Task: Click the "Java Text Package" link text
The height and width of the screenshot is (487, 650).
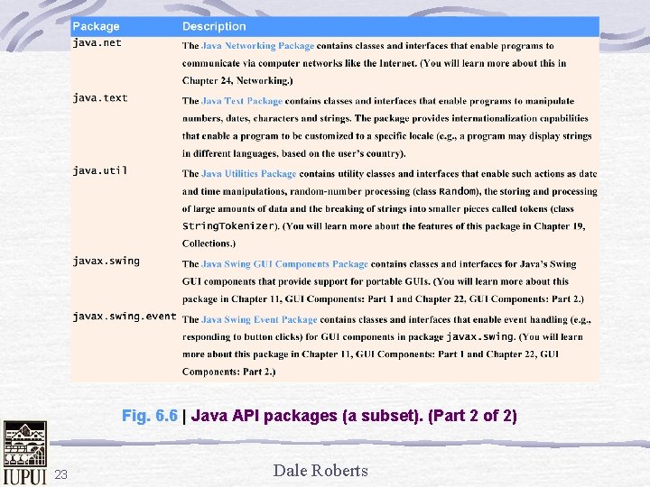Action: point(242,101)
